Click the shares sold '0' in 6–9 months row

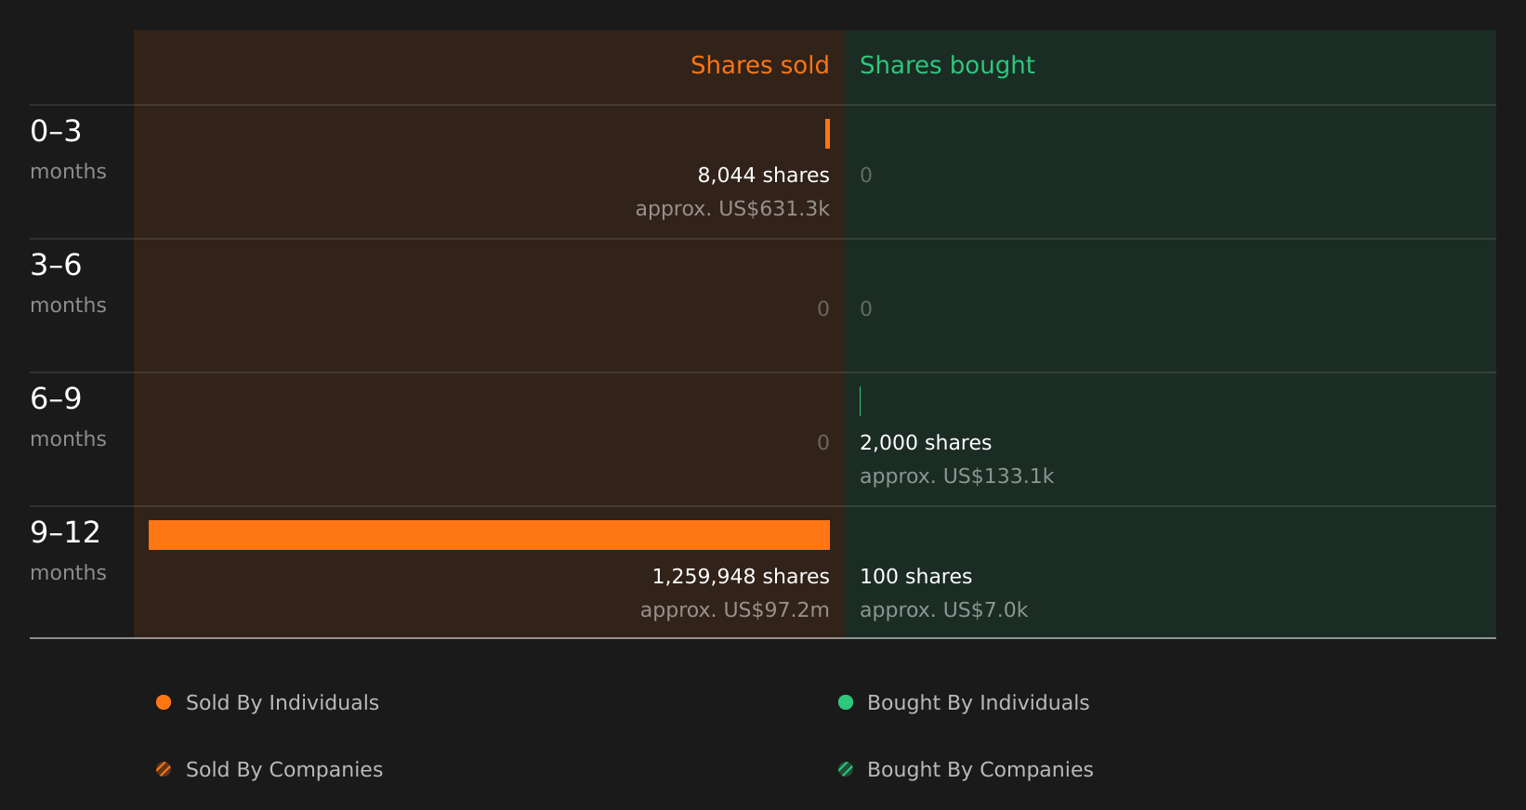click(823, 442)
